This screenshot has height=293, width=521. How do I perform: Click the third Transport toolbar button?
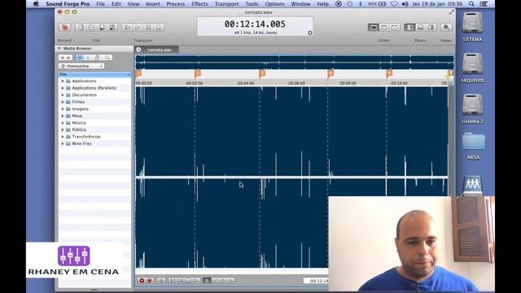click(148, 28)
